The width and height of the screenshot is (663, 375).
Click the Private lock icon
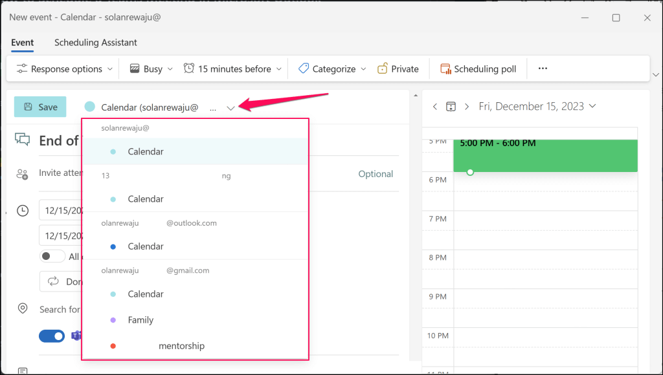[383, 69]
